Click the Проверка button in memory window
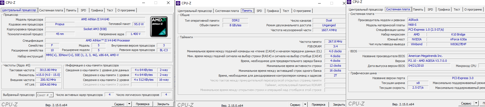 pos(318,104)
